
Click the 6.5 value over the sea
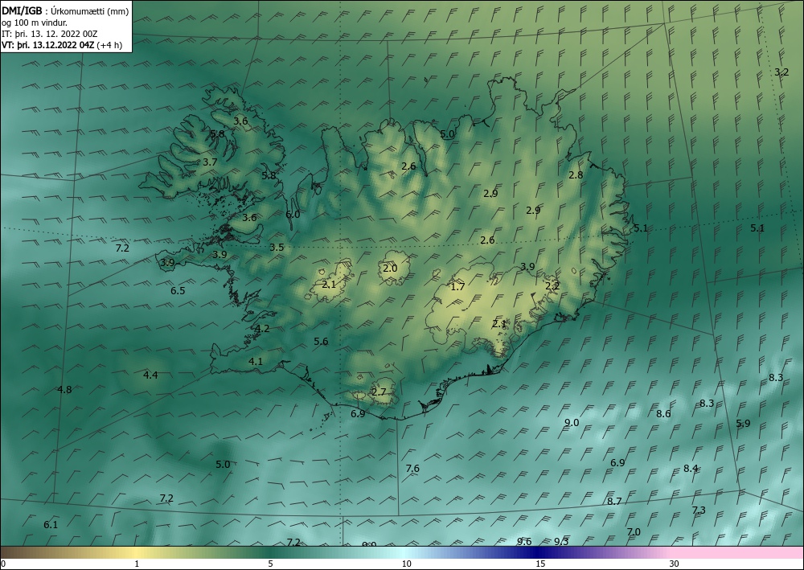(x=178, y=291)
